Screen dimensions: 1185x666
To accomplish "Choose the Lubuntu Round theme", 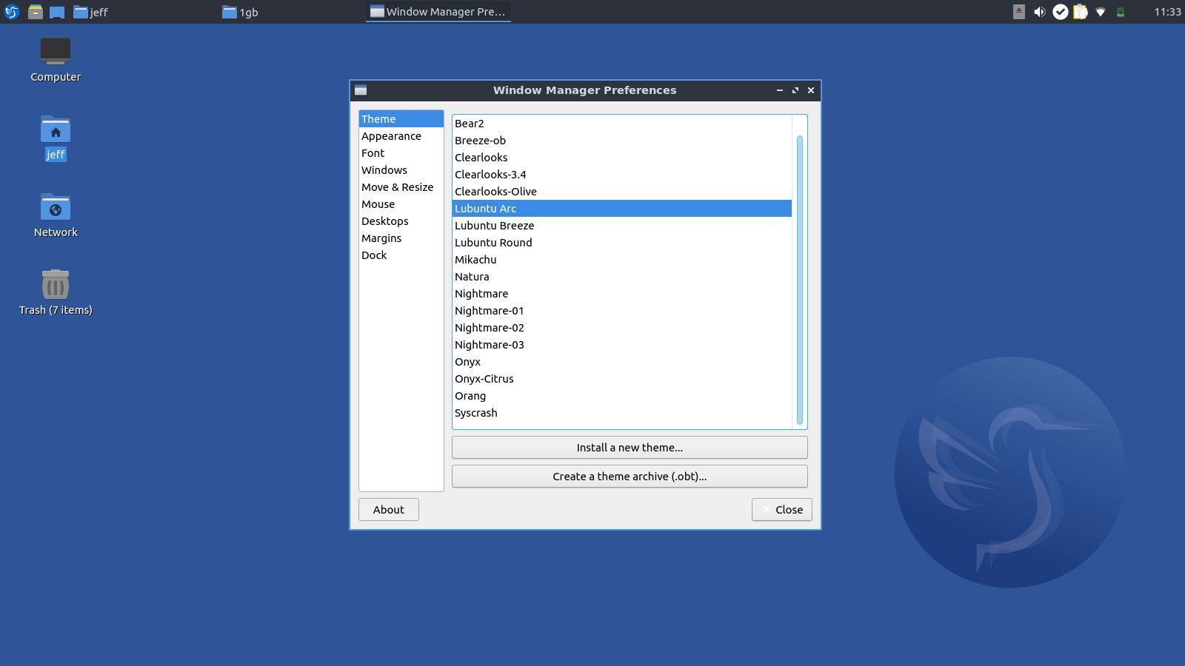I will coord(622,243).
